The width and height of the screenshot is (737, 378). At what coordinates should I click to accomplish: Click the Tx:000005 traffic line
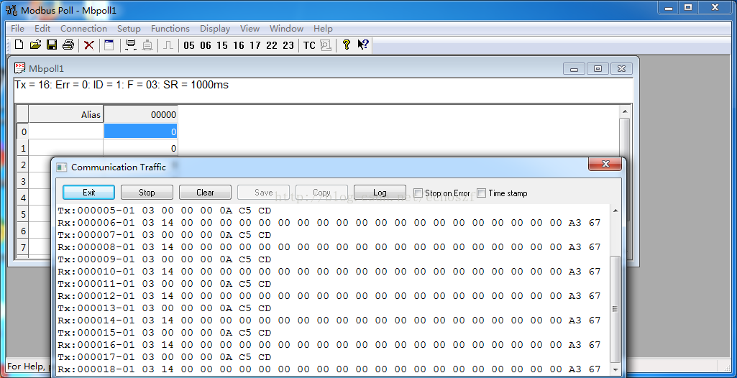(x=165, y=211)
